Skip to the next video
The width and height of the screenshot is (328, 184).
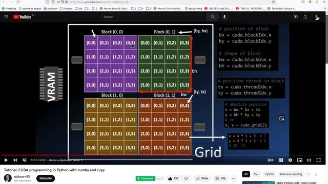pos(15,160)
